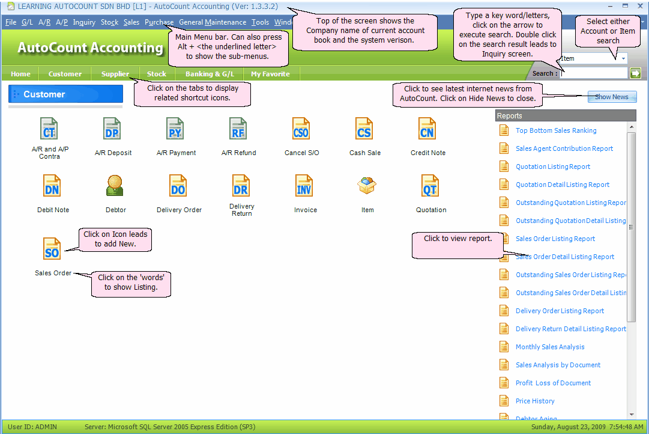Switch to the Banking & G/L tab
649x434 pixels.
point(207,74)
